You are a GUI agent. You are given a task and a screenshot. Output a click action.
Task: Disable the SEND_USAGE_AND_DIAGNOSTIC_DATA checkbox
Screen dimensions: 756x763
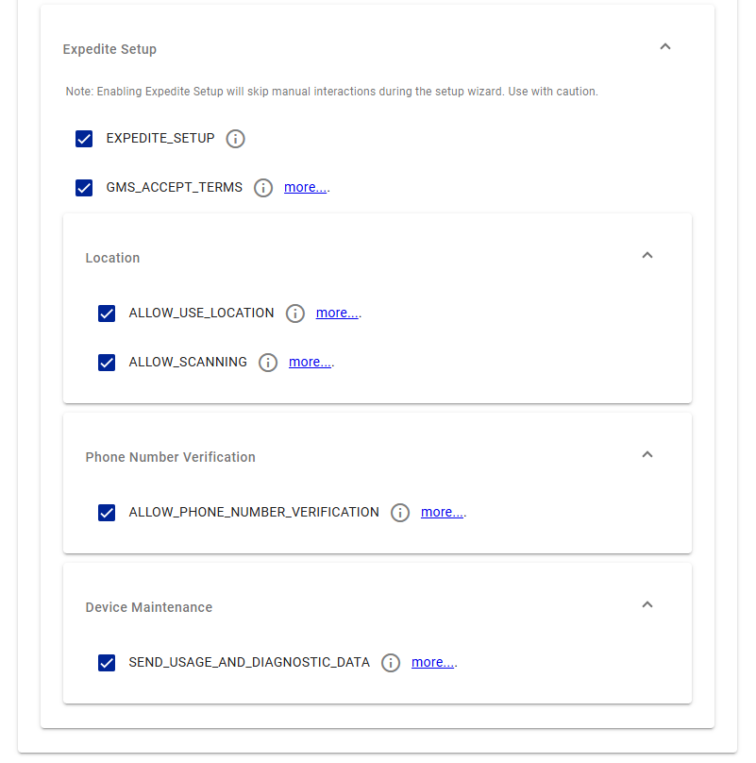coord(107,663)
